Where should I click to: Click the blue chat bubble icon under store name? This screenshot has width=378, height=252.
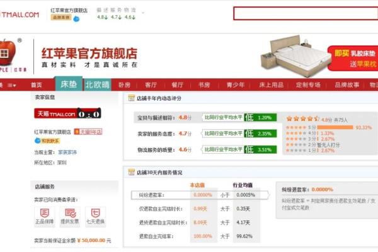pyautogui.click(x=76, y=18)
